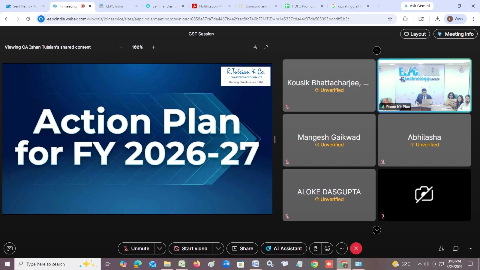Click the annotate icon above shared content
480x270 pixels.
pyautogui.click(x=255, y=47)
